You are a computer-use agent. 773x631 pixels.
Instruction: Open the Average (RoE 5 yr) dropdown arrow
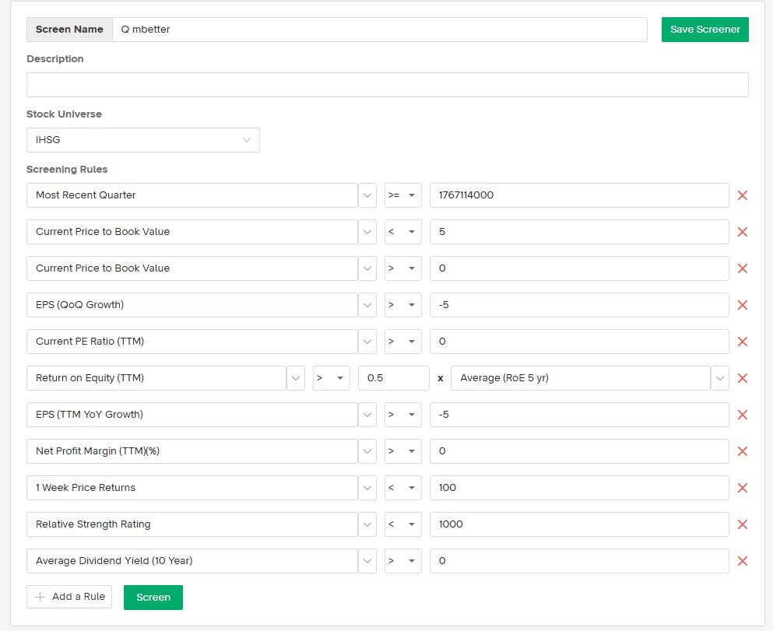720,378
